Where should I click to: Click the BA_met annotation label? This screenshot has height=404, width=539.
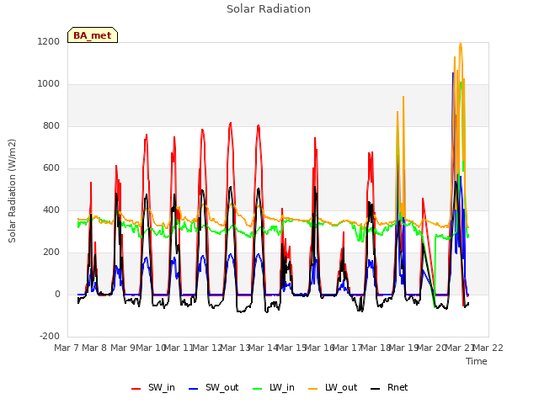point(93,35)
